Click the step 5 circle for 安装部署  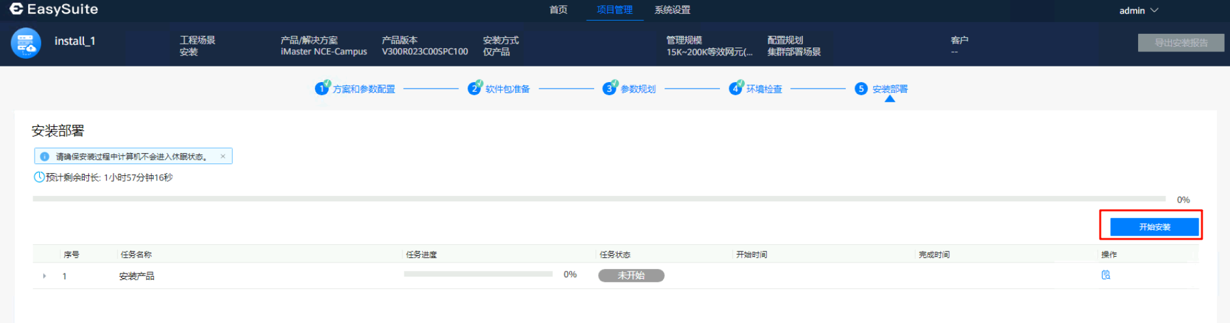[861, 89]
